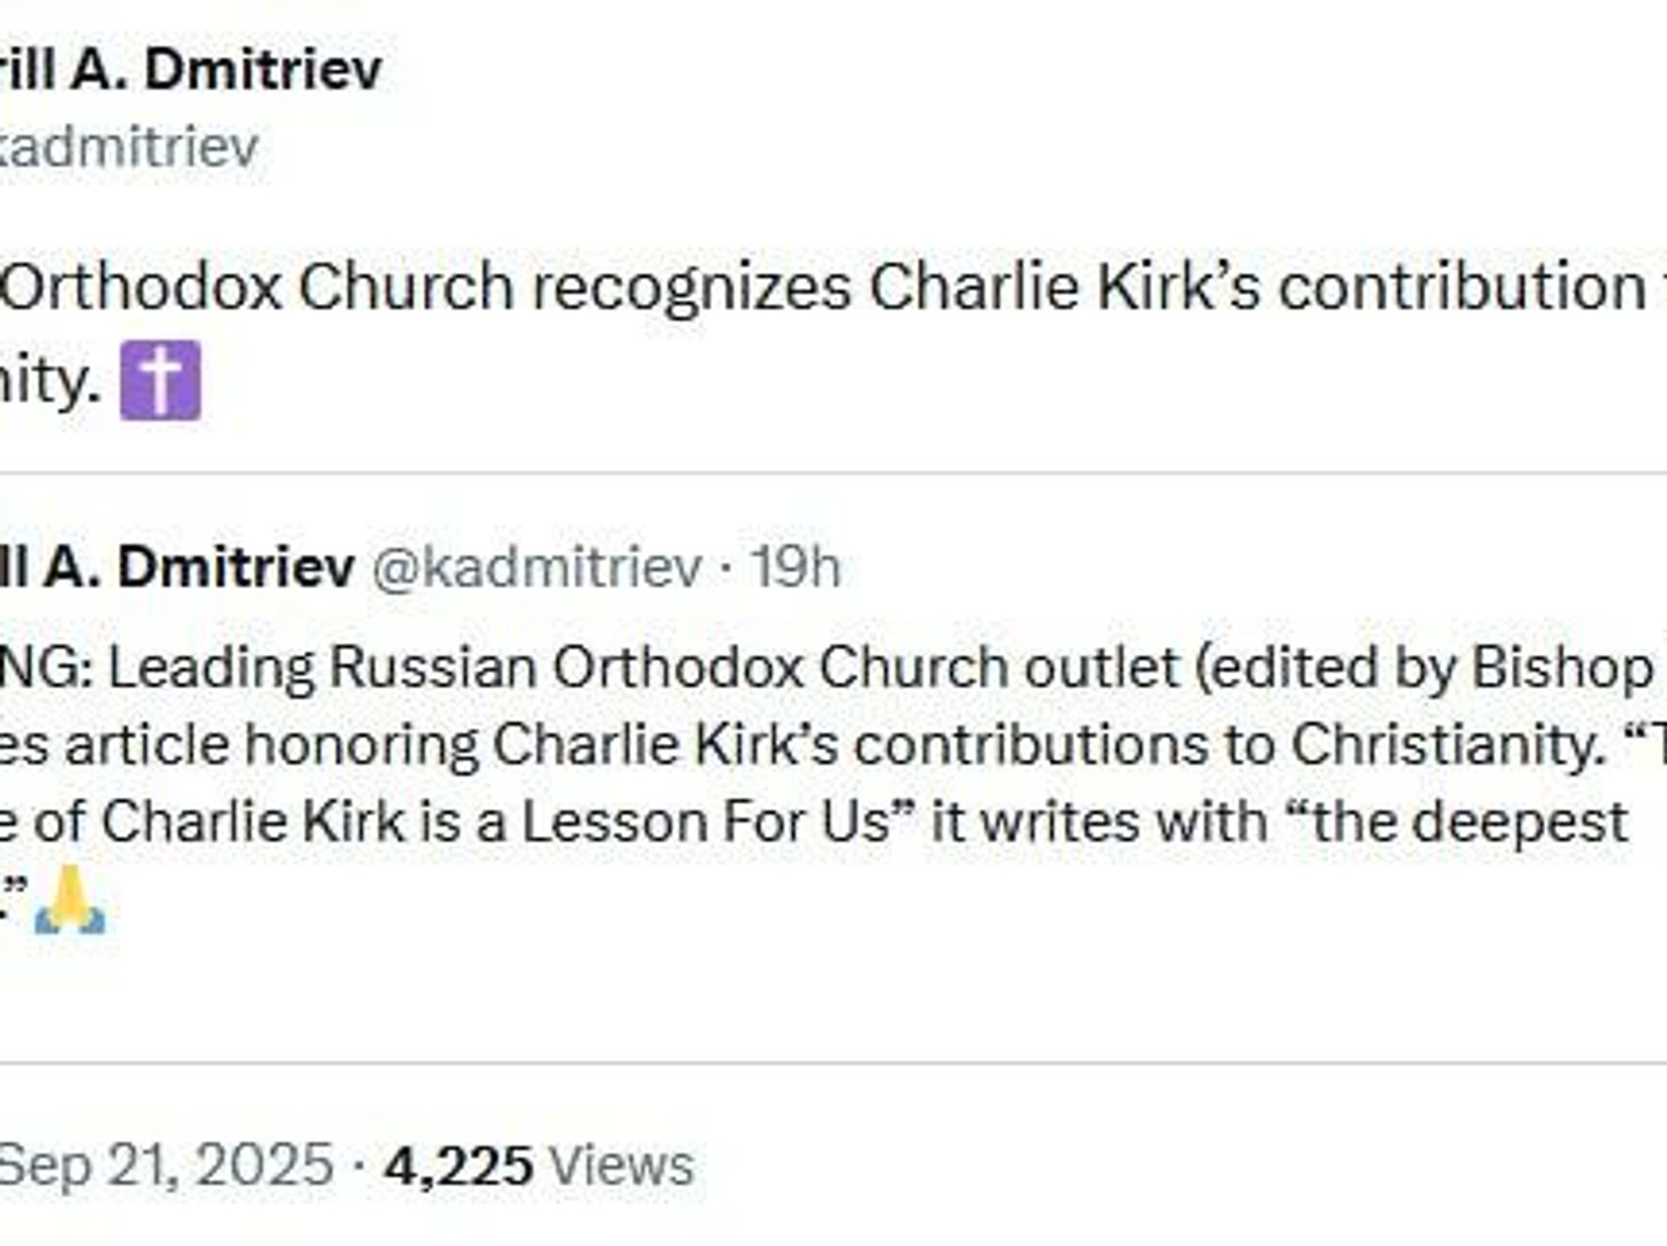The height and width of the screenshot is (1246, 1667).
Task: Click the praying hands emoji
Action: [69, 900]
